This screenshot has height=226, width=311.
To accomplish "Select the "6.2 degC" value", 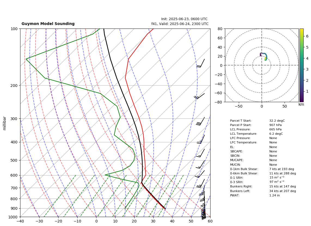I will click(276, 134).
